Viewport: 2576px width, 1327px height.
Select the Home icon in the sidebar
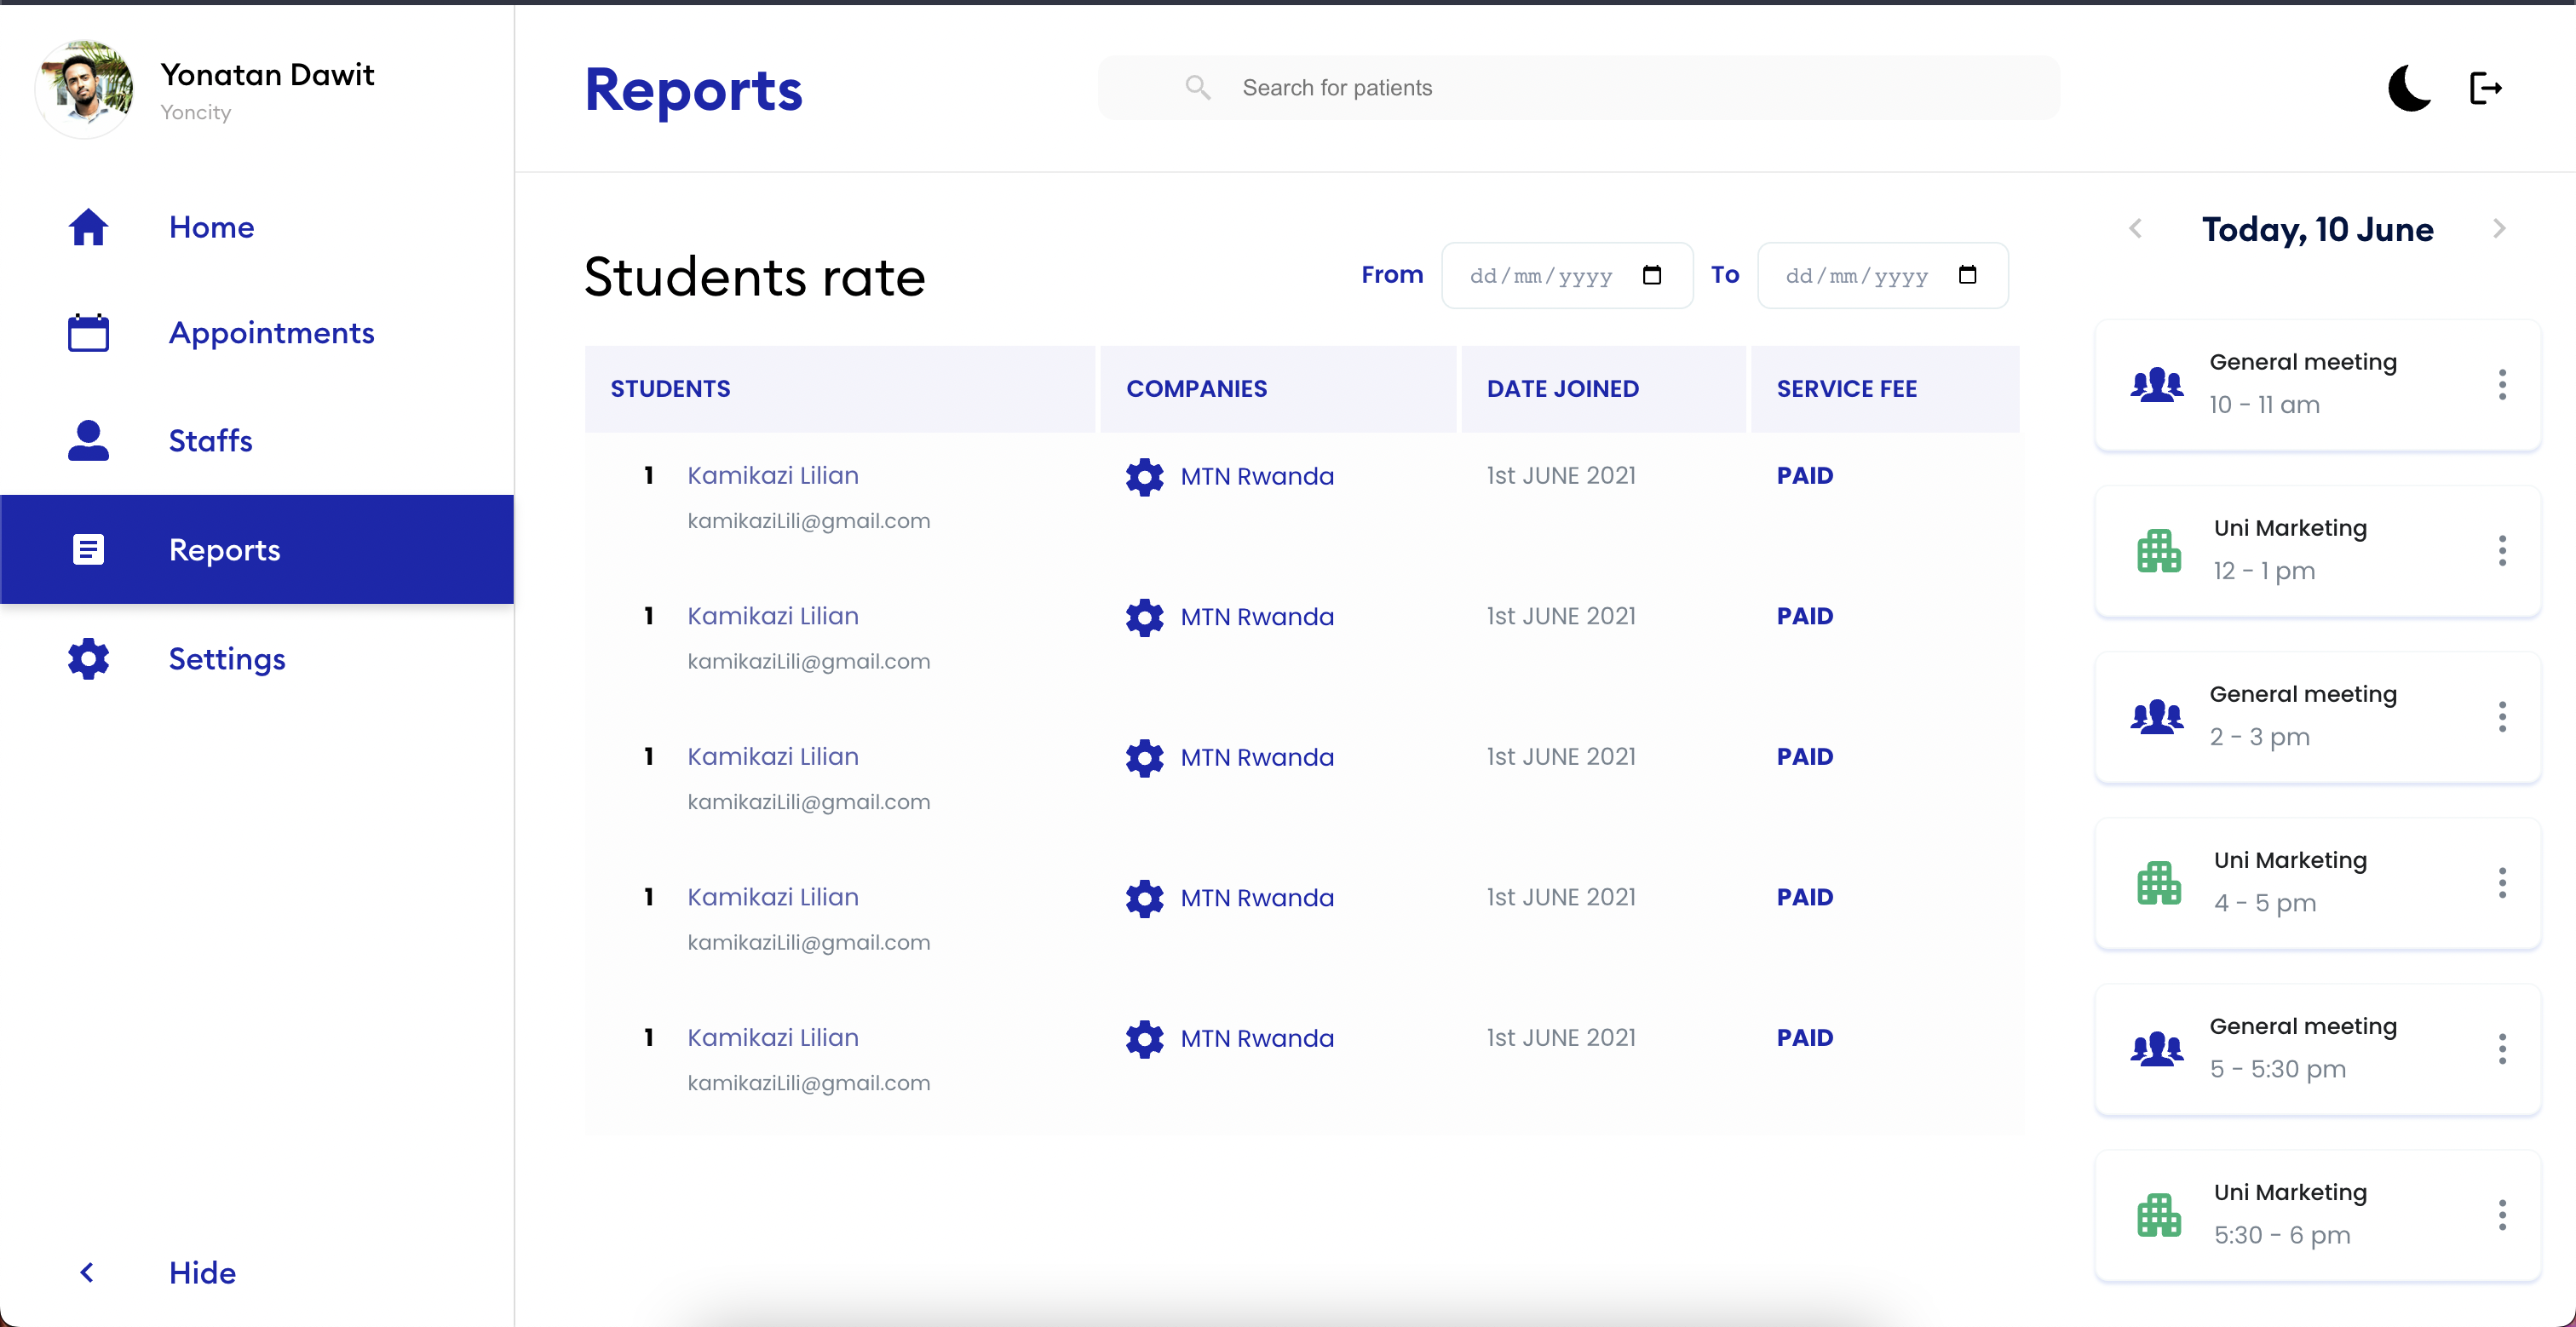tap(88, 227)
